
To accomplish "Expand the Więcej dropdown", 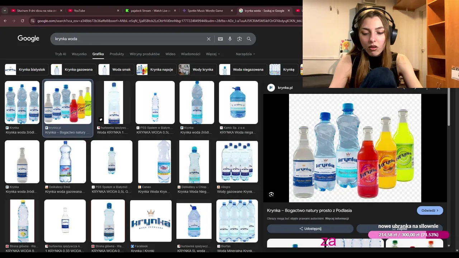I will (x=213, y=54).
